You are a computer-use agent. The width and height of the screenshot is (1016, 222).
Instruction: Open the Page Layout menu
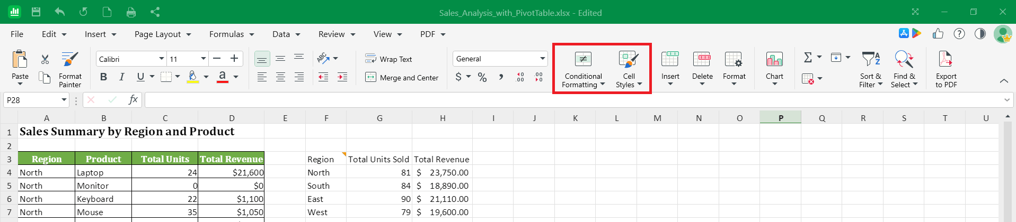[x=163, y=34]
